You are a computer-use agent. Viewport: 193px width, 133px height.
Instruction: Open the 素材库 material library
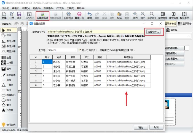coord(172,30)
